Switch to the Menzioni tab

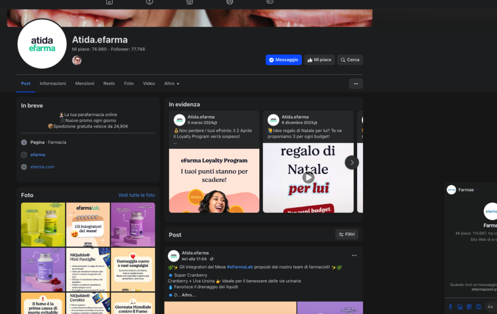coord(84,83)
